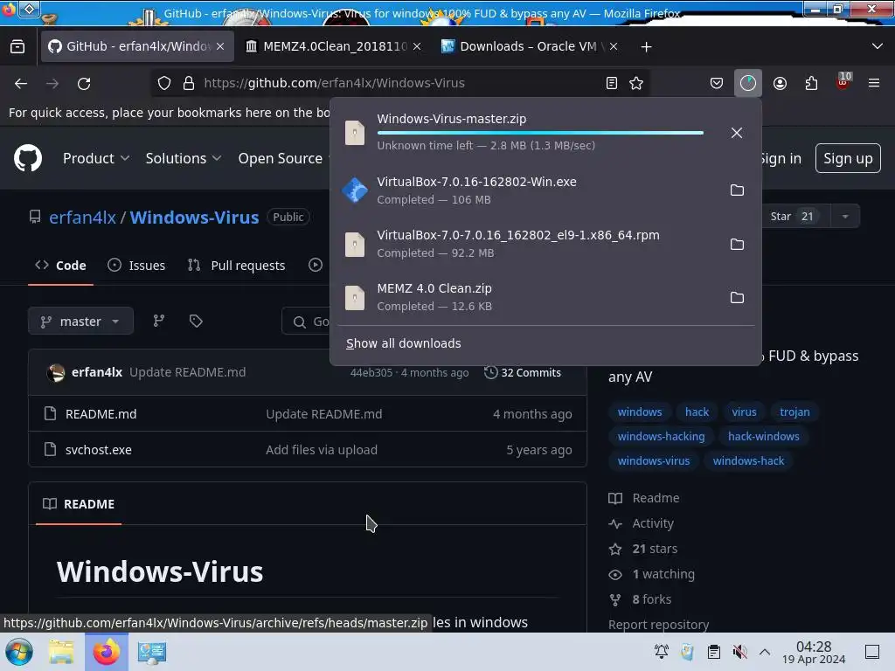Open the README.md file
The image size is (895, 671).
101,414
